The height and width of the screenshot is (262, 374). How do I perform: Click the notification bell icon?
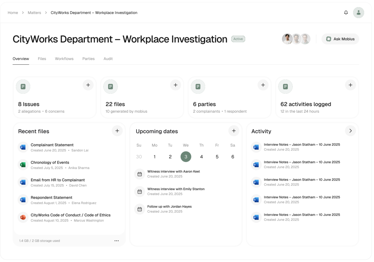[346, 13]
